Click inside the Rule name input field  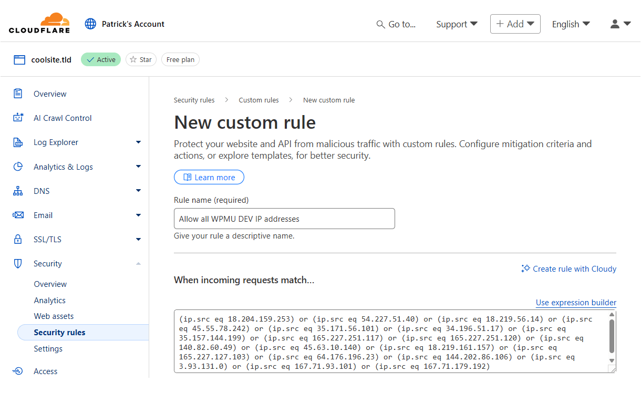click(284, 219)
